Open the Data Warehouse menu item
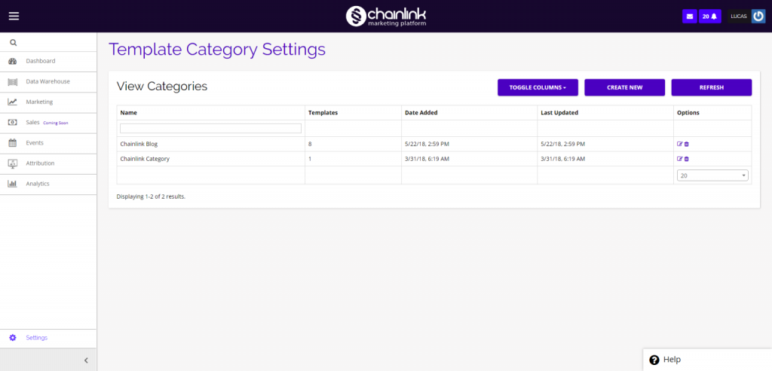The image size is (772, 371). coord(48,81)
